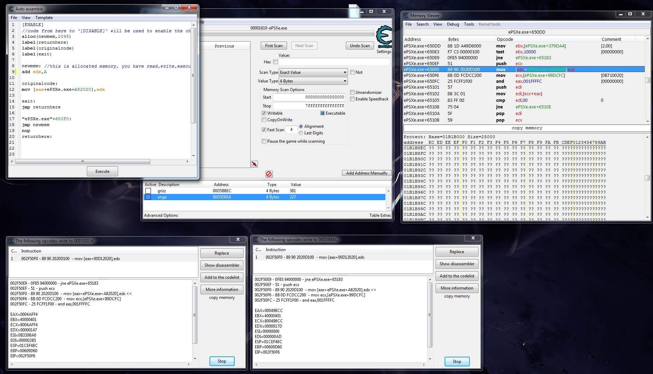Activate the ange entry checkbox
This screenshot has height=374, width=653.
pyautogui.click(x=148, y=197)
